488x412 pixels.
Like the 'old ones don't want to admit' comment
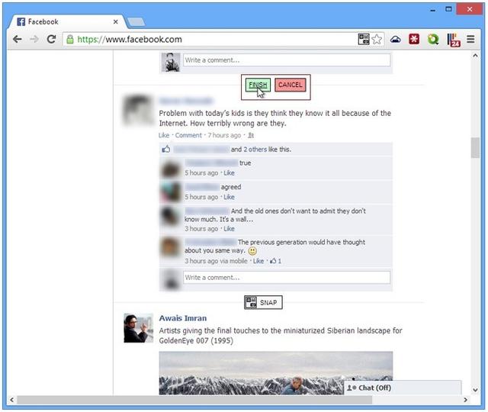pyautogui.click(x=229, y=229)
